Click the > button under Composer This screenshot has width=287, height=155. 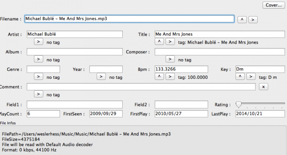170,59
